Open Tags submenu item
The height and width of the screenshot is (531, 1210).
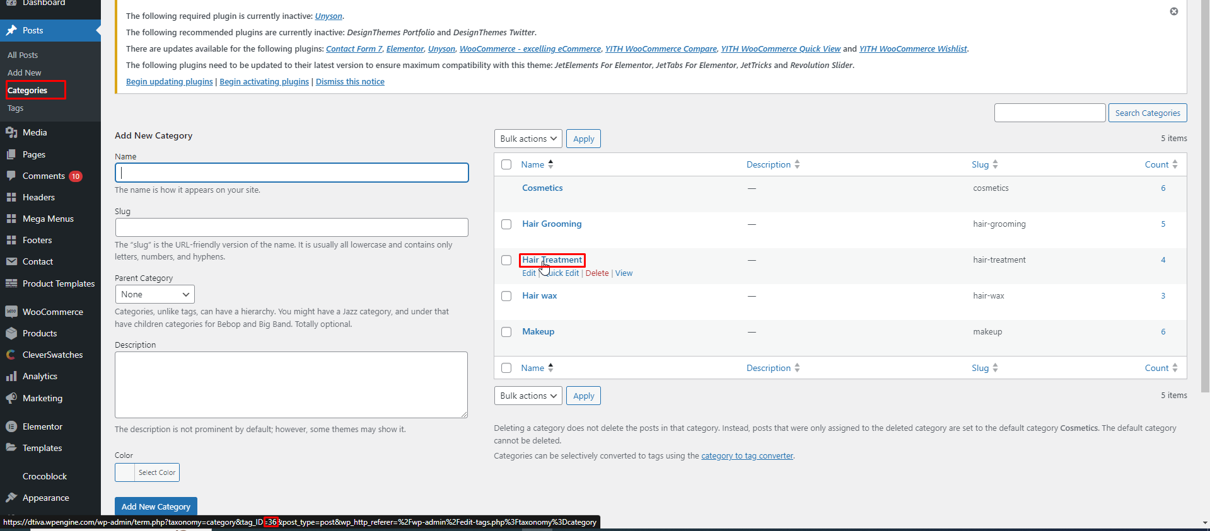pyautogui.click(x=15, y=108)
